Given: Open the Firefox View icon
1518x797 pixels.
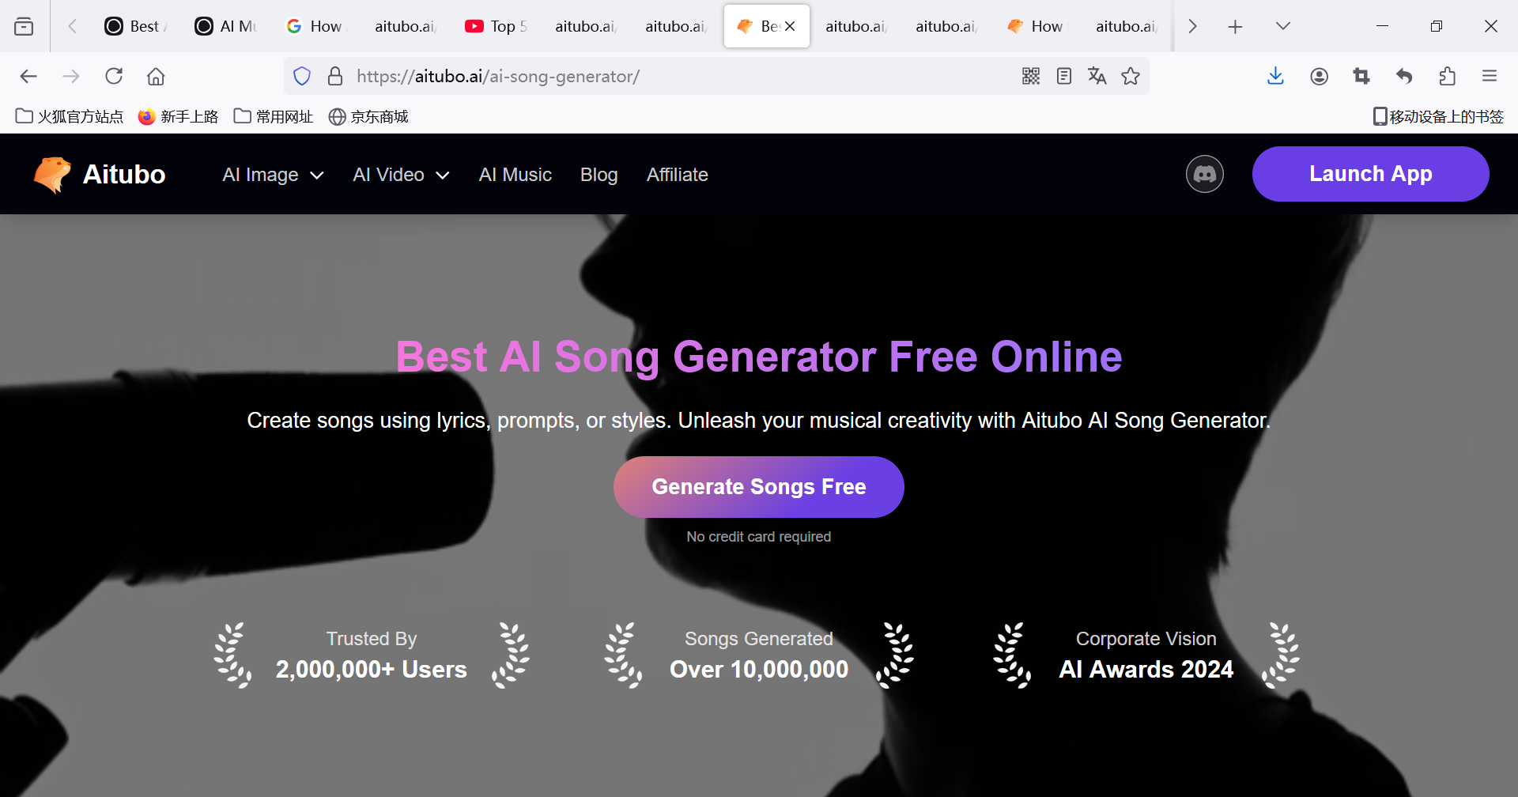Looking at the screenshot, I should (25, 26).
